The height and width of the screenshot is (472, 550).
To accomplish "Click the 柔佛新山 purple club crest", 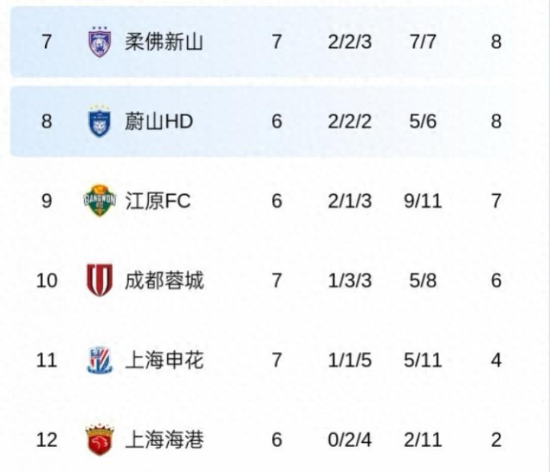I will coord(100,41).
